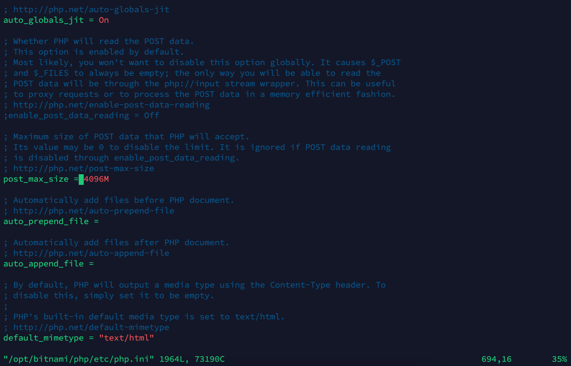571x366 pixels.
Task: Click the 35% scroll percentage indicator
Action: pos(559,359)
